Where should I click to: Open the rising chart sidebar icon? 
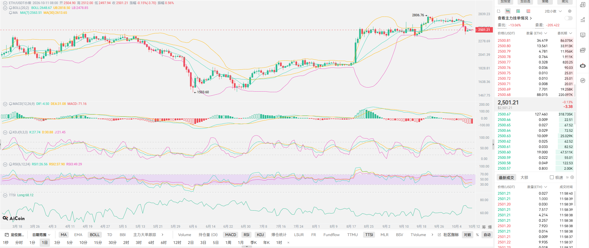(x=583, y=20)
